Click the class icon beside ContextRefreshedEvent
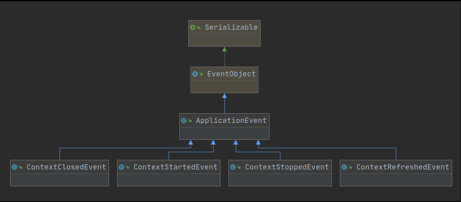This screenshot has width=461, height=202. [344, 167]
